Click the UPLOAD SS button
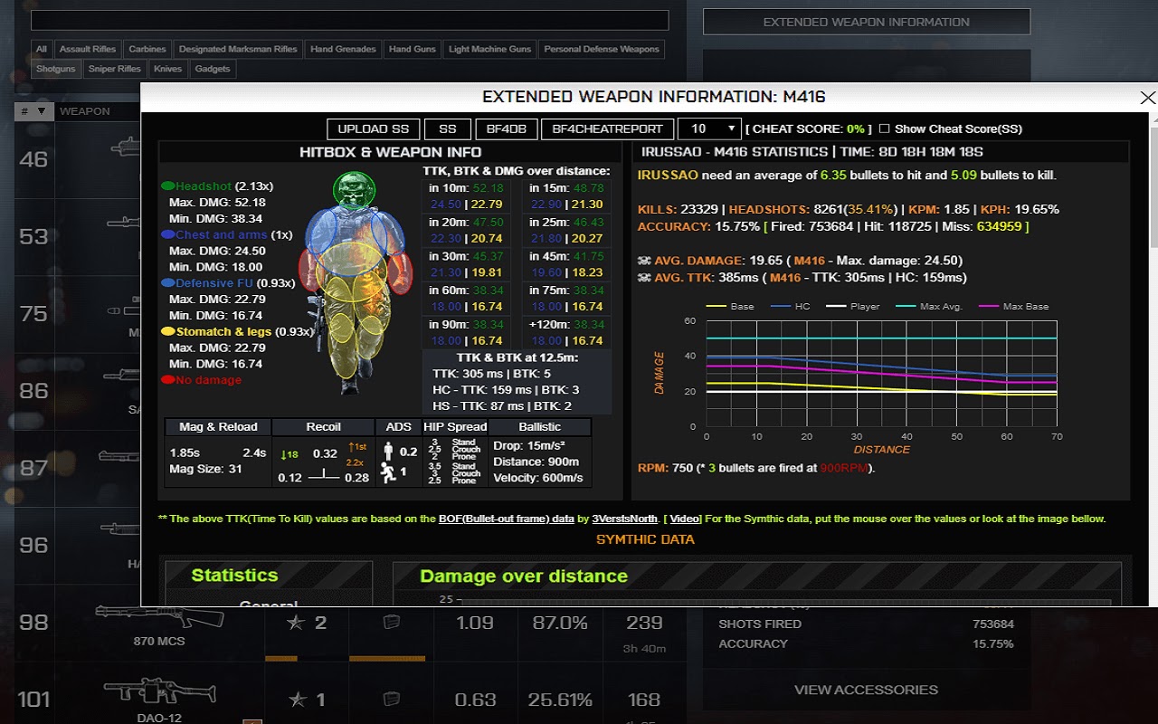Screen dimensions: 1158x724 pos(374,129)
